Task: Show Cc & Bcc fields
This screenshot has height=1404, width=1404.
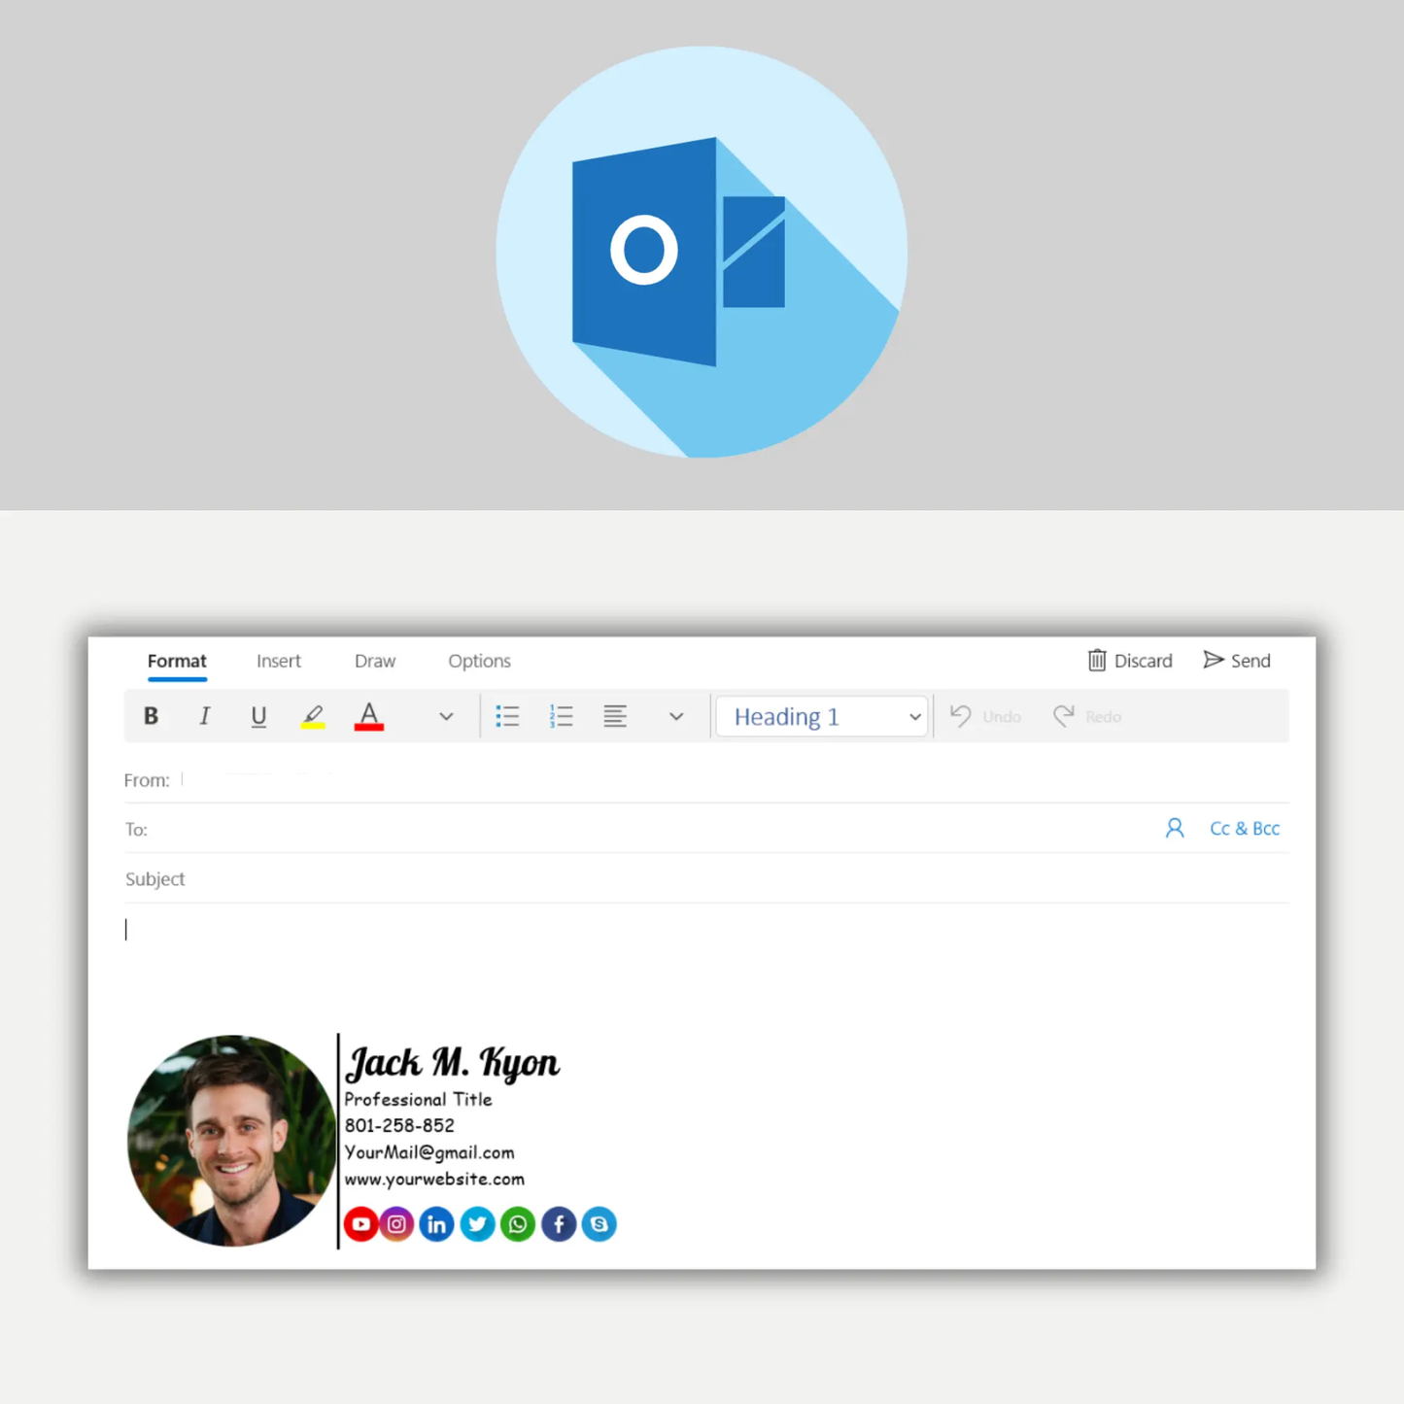Action: (x=1245, y=828)
